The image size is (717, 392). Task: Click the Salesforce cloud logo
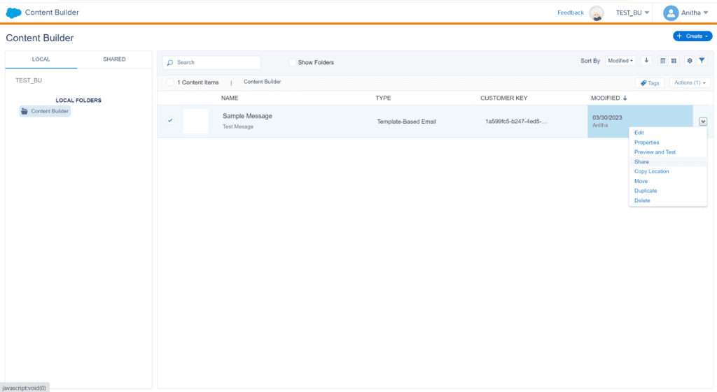(x=14, y=13)
